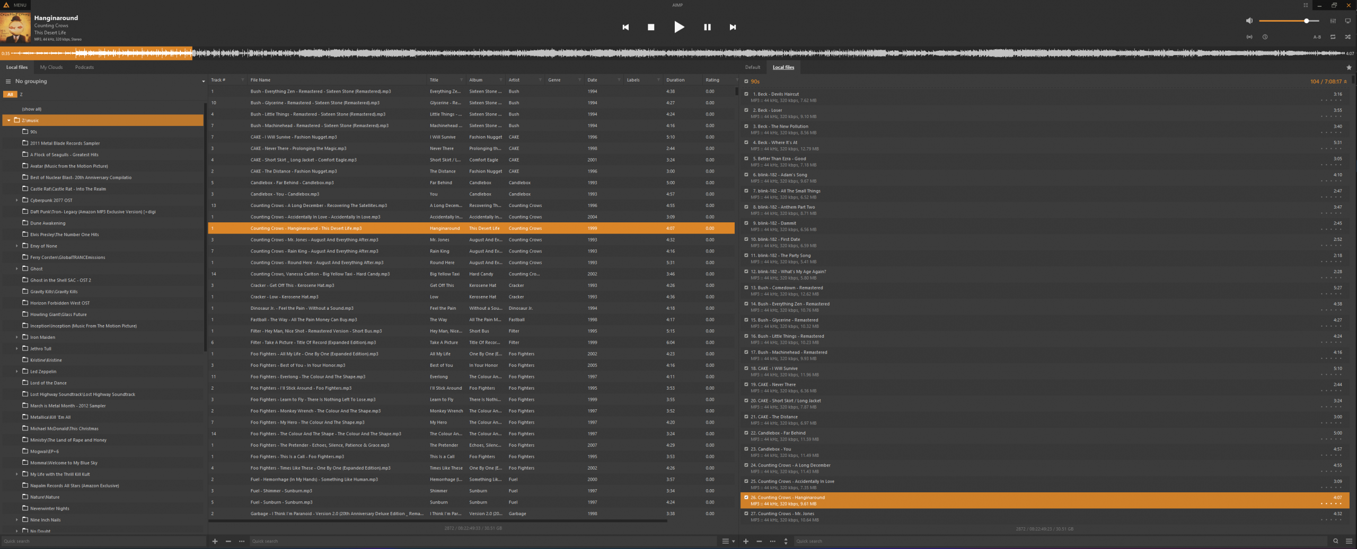Click playlist add (+) icon
Viewport: 1357px width, 549px height.
(746, 541)
